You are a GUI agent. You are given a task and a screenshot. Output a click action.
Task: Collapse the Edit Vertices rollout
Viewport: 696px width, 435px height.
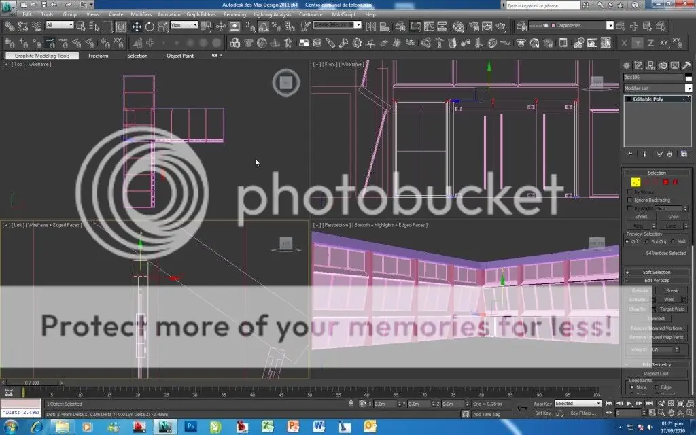(x=657, y=281)
